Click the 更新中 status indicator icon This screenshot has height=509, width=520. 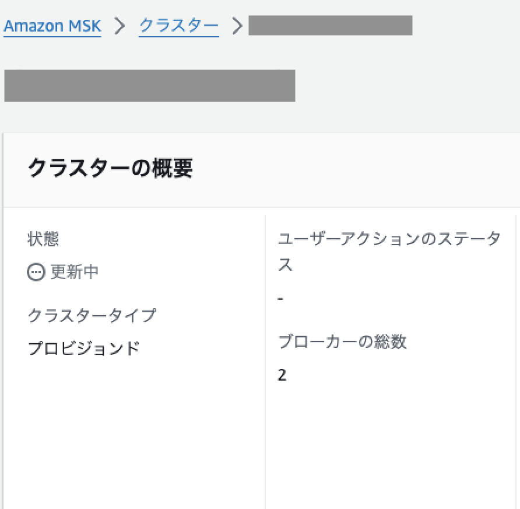(x=36, y=272)
